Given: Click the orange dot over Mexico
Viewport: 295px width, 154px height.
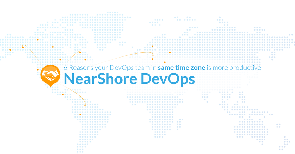Looking at the screenshot, I should click(63, 94).
